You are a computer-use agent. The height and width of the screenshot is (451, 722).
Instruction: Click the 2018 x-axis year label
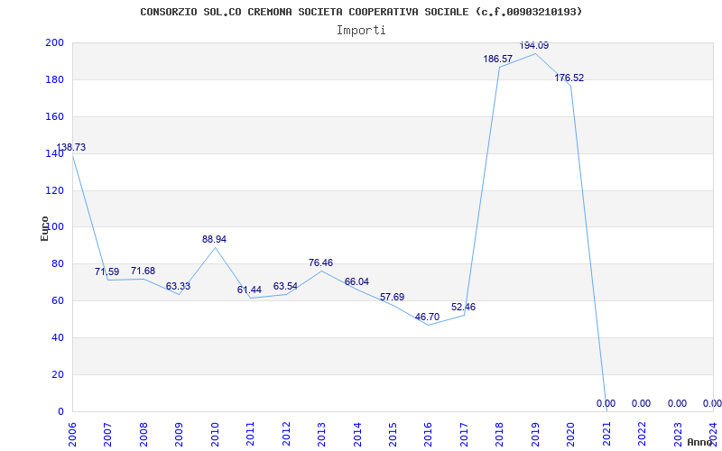pyautogui.click(x=500, y=434)
